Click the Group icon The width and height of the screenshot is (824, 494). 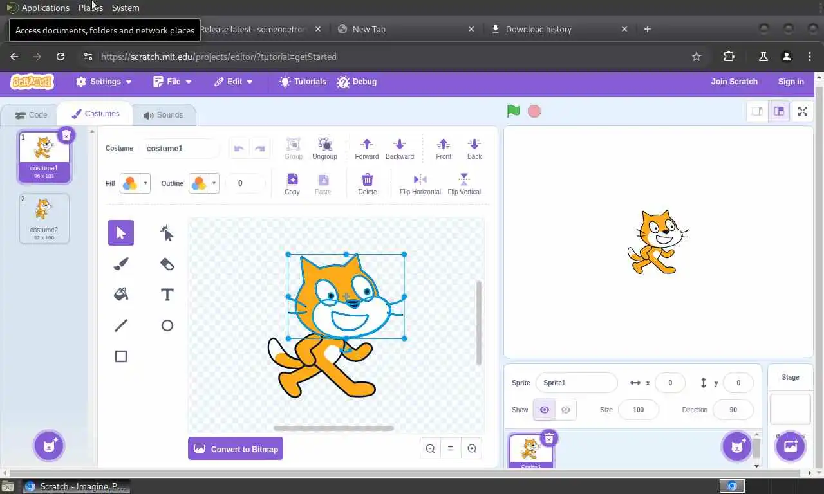(294, 149)
